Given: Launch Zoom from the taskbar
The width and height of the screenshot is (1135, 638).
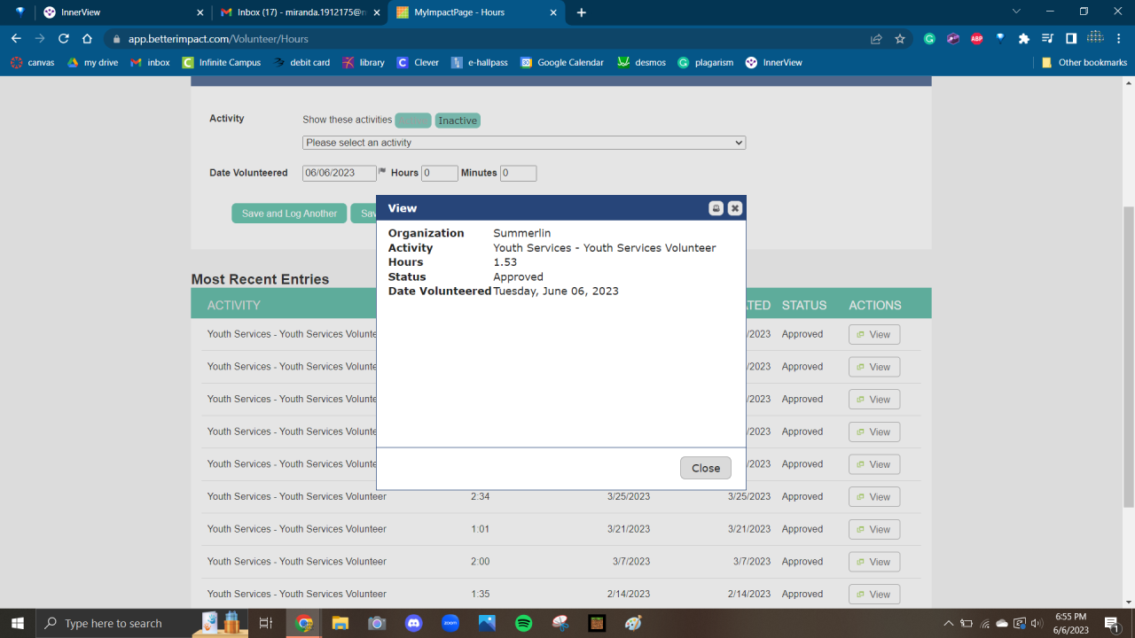Looking at the screenshot, I should (450, 623).
